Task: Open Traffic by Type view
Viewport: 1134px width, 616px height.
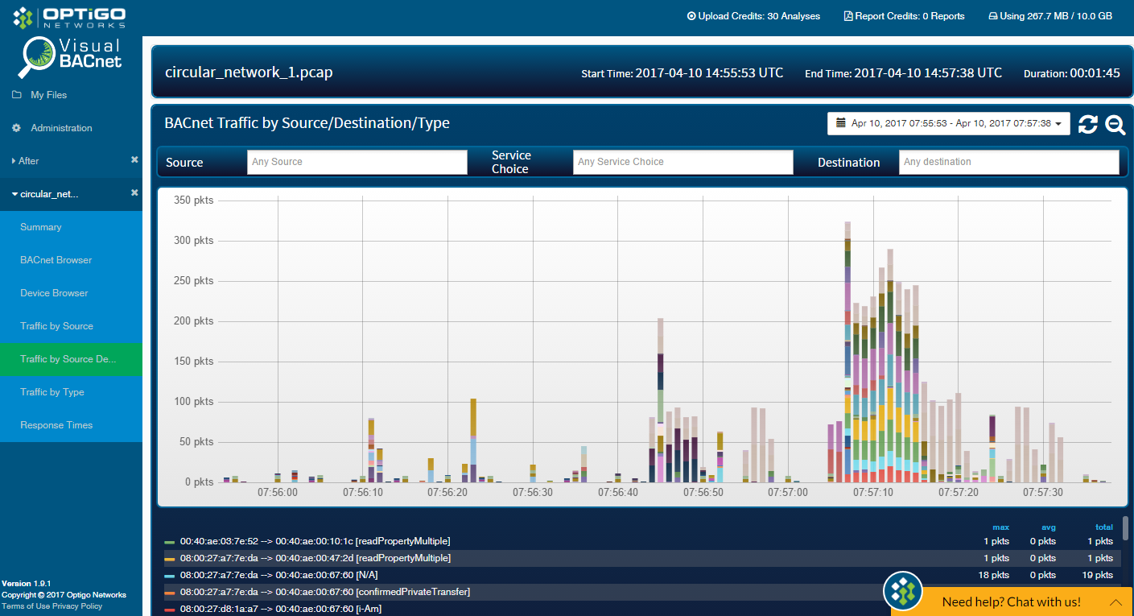Action: (x=52, y=392)
